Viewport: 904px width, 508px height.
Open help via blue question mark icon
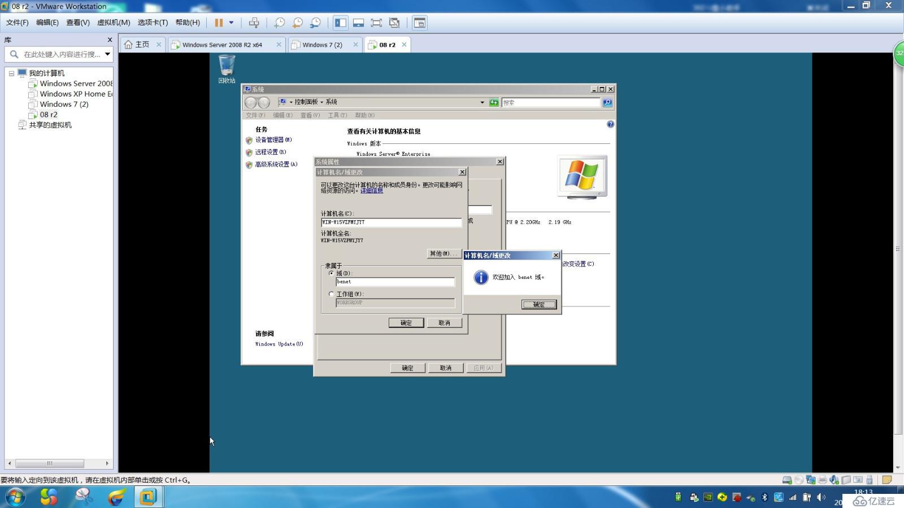[610, 124]
